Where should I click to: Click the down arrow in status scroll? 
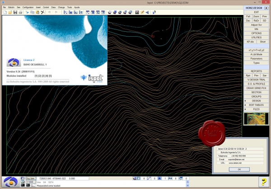[187, 185]
